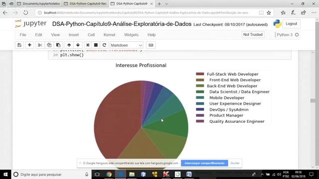Click the plt.show() code line
Image resolution: width=319 pixels, height=179 pixels.
(x=72, y=55)
